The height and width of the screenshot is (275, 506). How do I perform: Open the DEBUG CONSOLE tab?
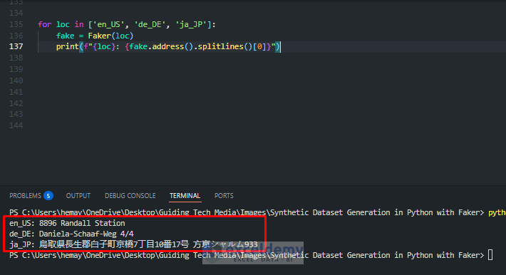click(130, 196)
